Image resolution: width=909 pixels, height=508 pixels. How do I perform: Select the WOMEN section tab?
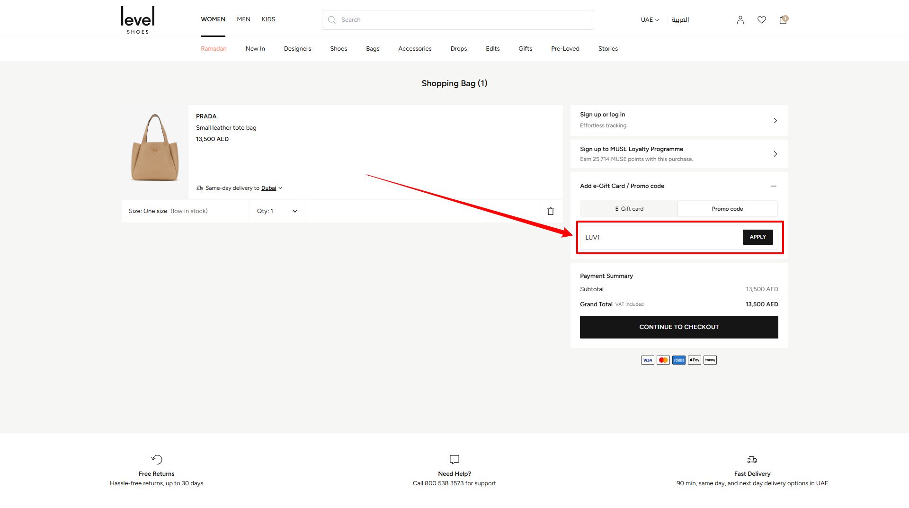(x=213, y=19)
